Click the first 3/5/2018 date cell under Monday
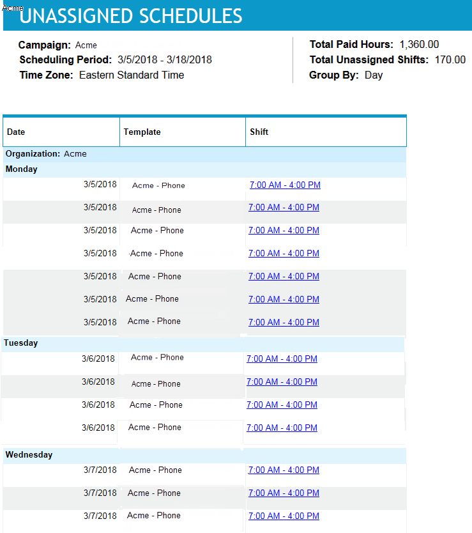 point(100,184)
